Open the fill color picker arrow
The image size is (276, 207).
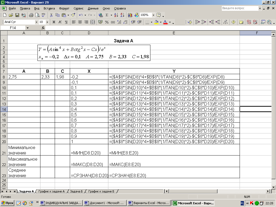pyautogui.click(x=161, y=22)
